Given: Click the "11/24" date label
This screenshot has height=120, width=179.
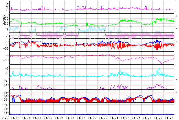Looking at the screenshot, I should 147,118.
